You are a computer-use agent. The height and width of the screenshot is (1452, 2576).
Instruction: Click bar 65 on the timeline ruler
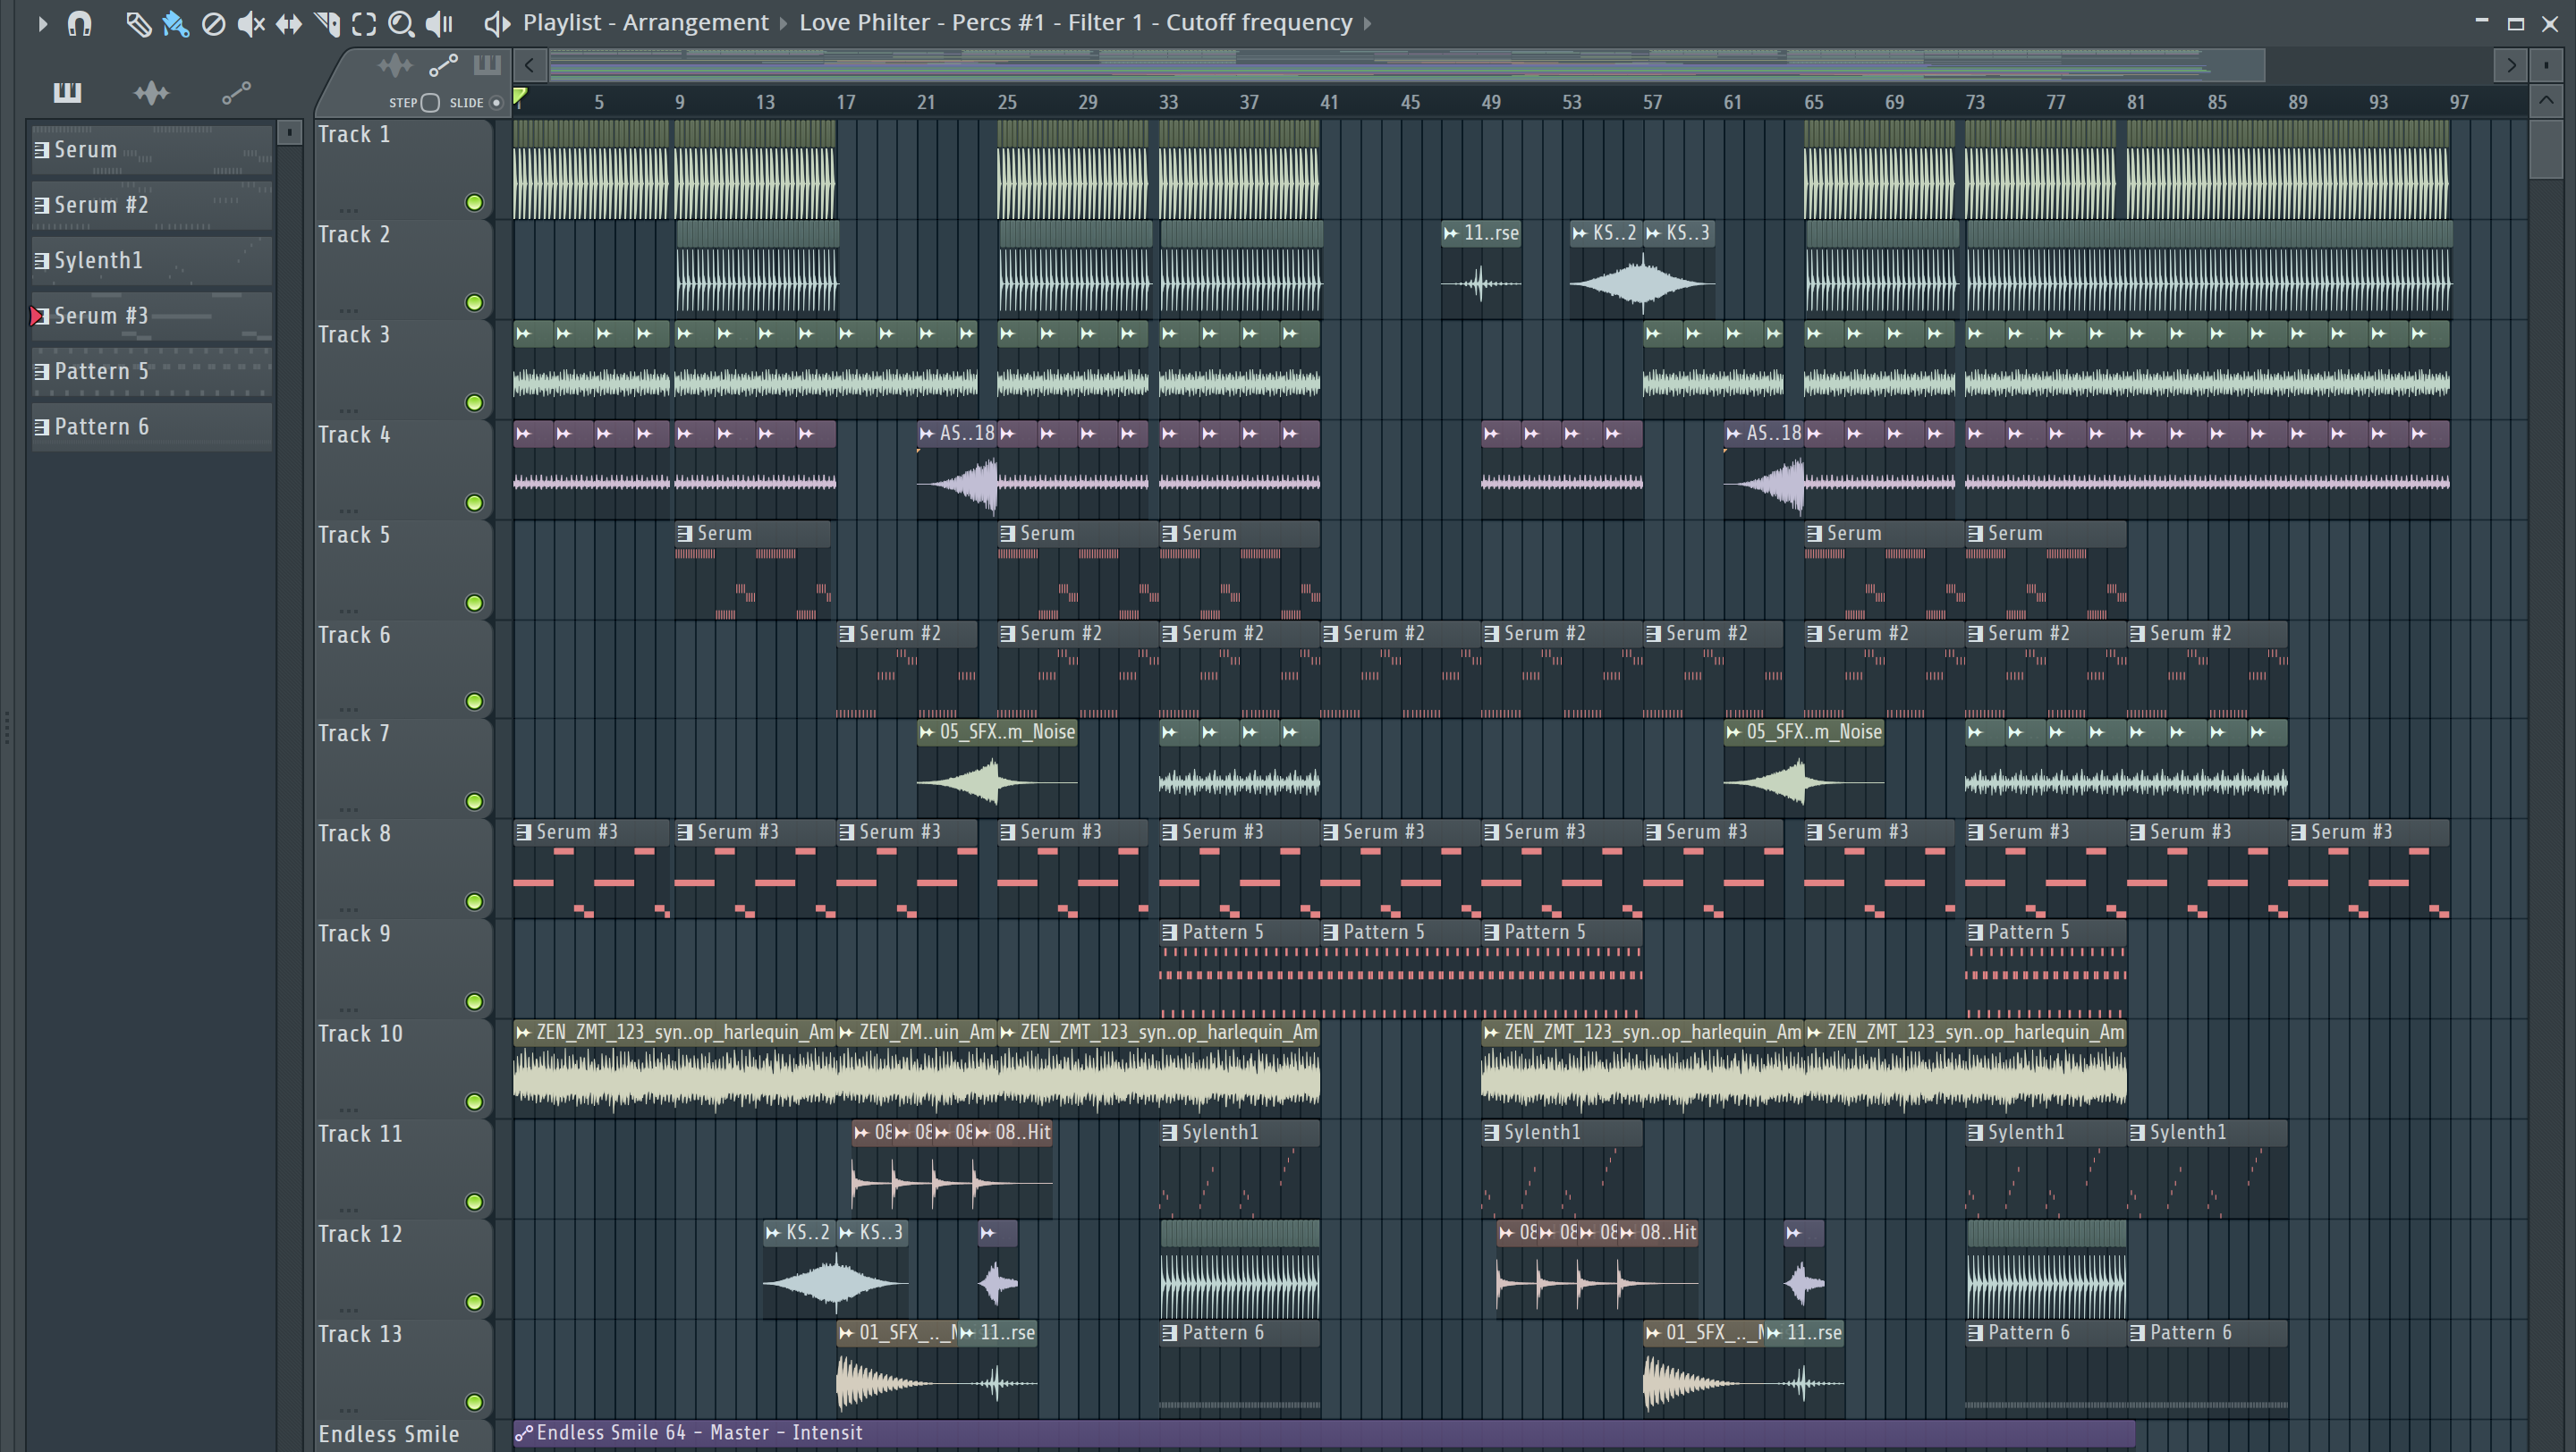1813,102
